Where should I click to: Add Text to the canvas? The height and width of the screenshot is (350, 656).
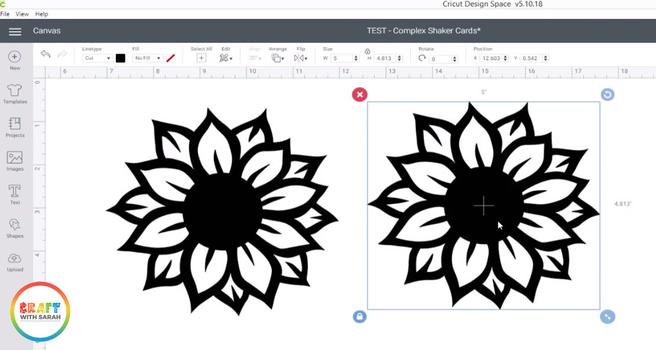point(13,194)
